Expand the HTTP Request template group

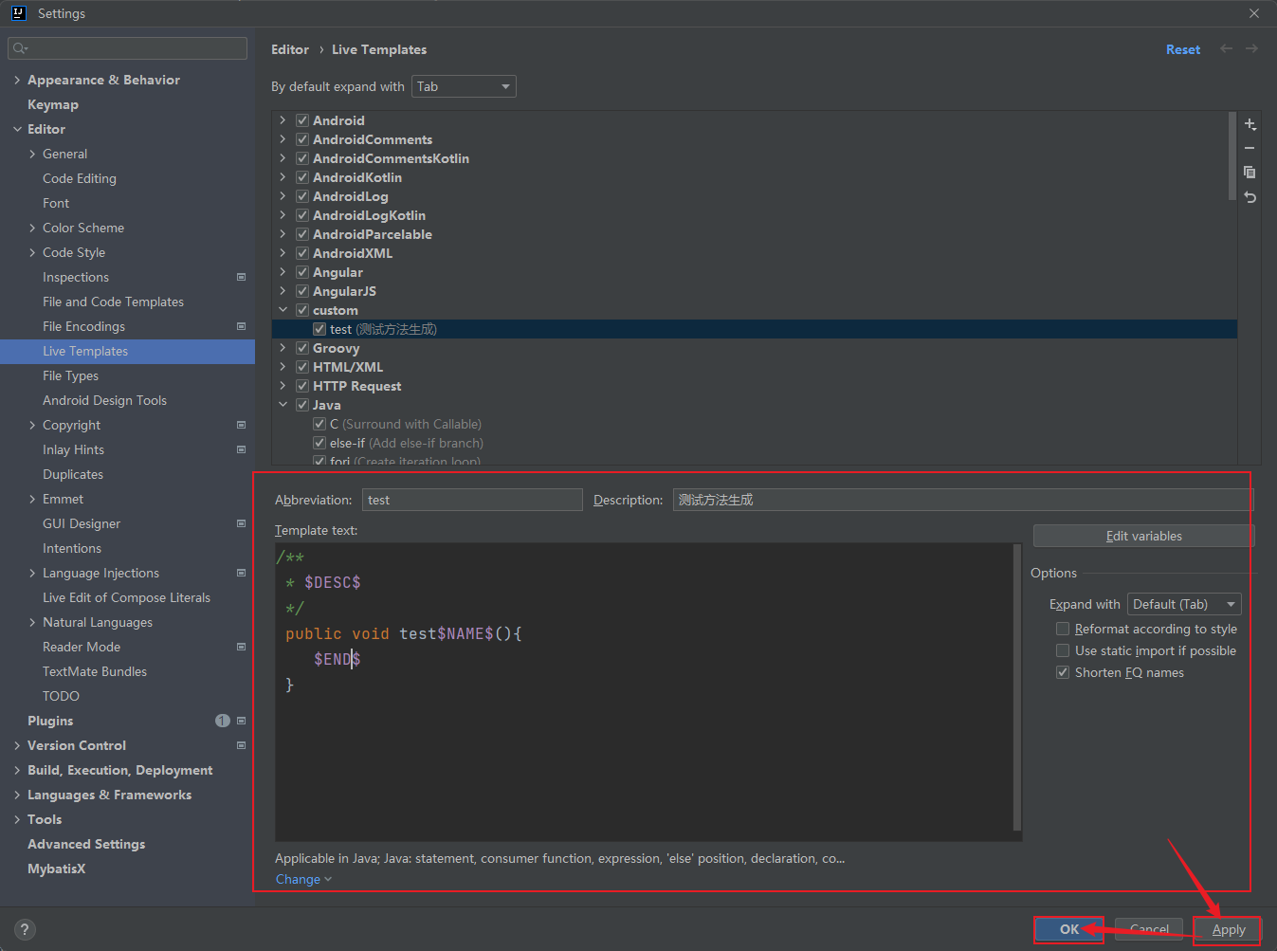tap(283, 386)
